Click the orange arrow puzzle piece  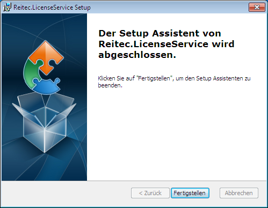46,57
